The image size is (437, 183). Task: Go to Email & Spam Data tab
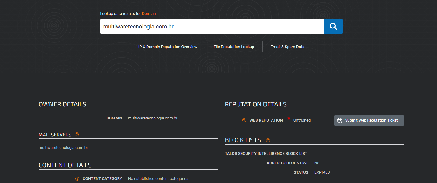[x=287, y=47]
